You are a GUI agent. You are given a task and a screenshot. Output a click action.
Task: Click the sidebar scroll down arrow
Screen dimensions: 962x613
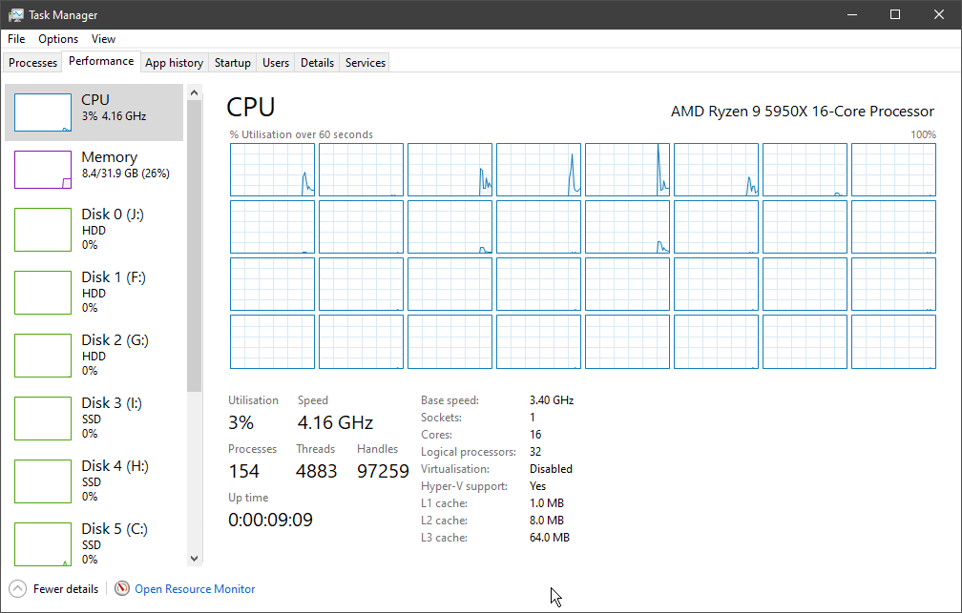click(194, 559)
